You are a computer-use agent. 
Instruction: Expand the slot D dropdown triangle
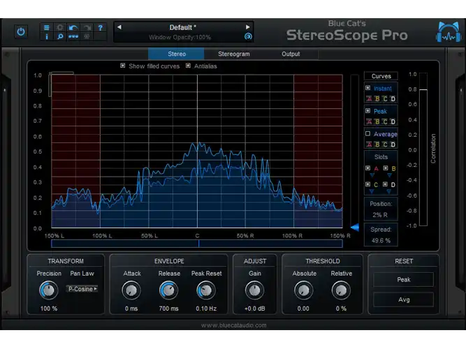[x=388, y=192]
